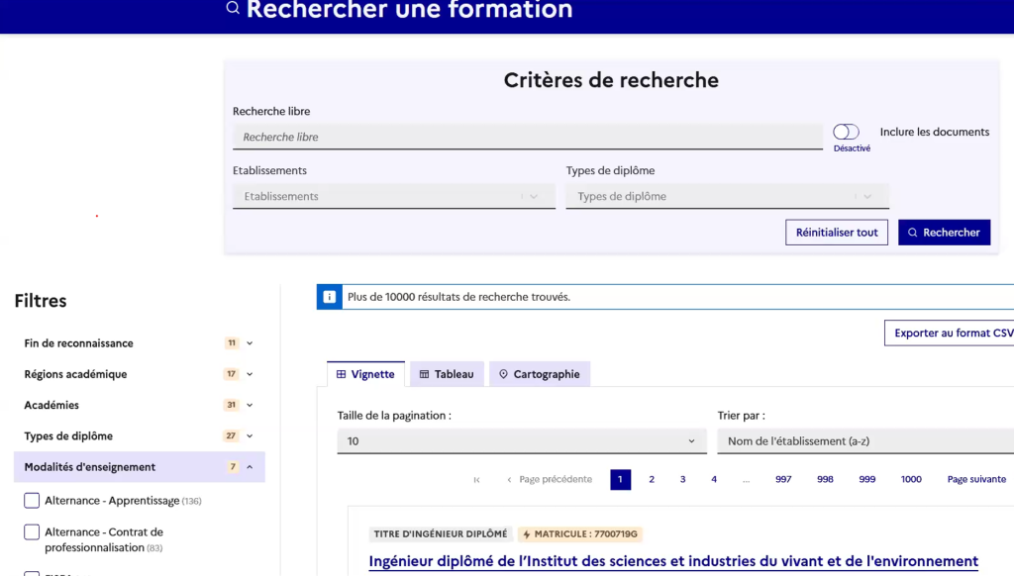Switch to the Tableau tab

[x=447, y=374]
